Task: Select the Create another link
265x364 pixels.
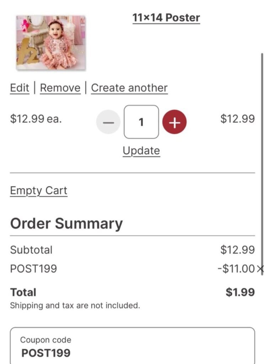Action: pos(129,88)
